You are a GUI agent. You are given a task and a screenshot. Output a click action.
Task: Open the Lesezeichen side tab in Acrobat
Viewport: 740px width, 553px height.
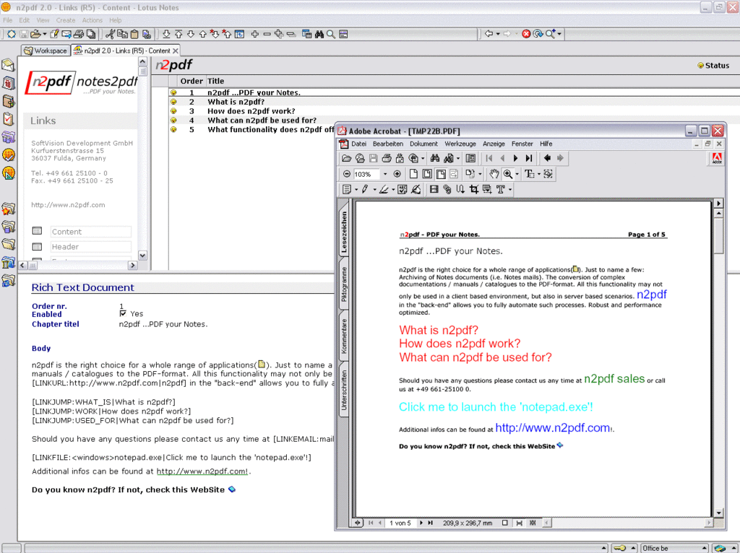[x=344, y=231]
